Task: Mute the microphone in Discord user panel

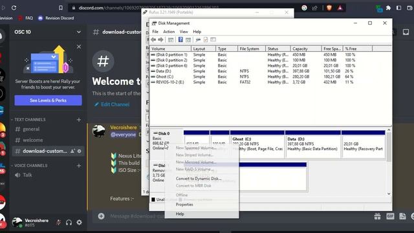Action: pyautogui.click(x=58, y=223)
